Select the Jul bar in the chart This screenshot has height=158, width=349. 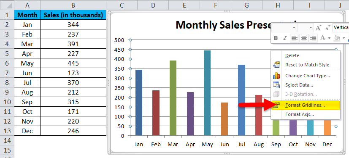(241, 100)
